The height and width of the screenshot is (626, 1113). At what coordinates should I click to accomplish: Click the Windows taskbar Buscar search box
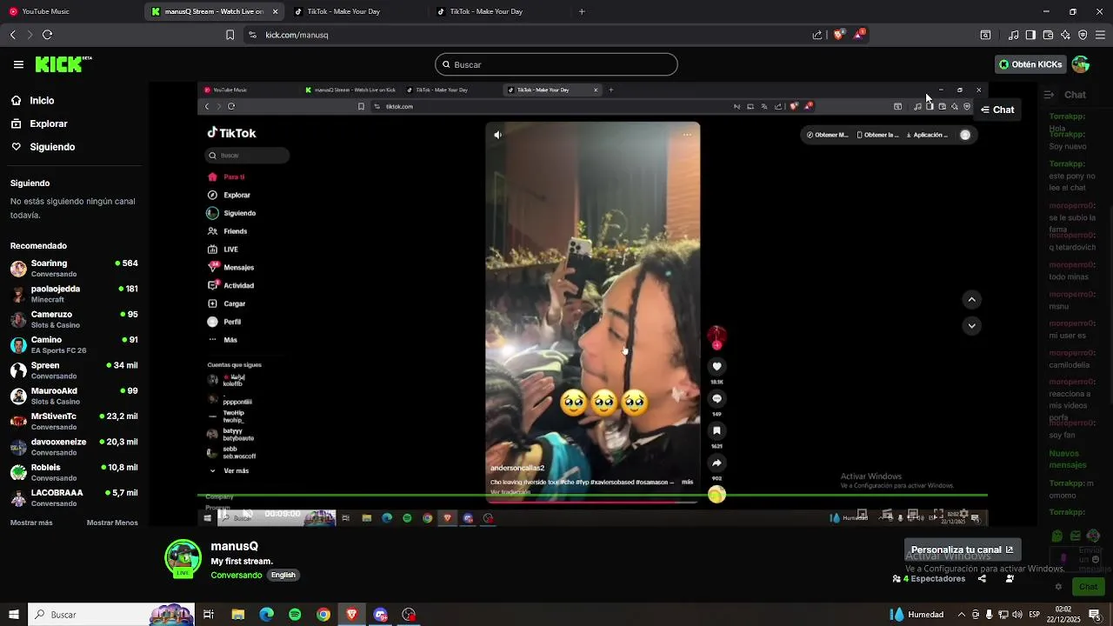111,615
